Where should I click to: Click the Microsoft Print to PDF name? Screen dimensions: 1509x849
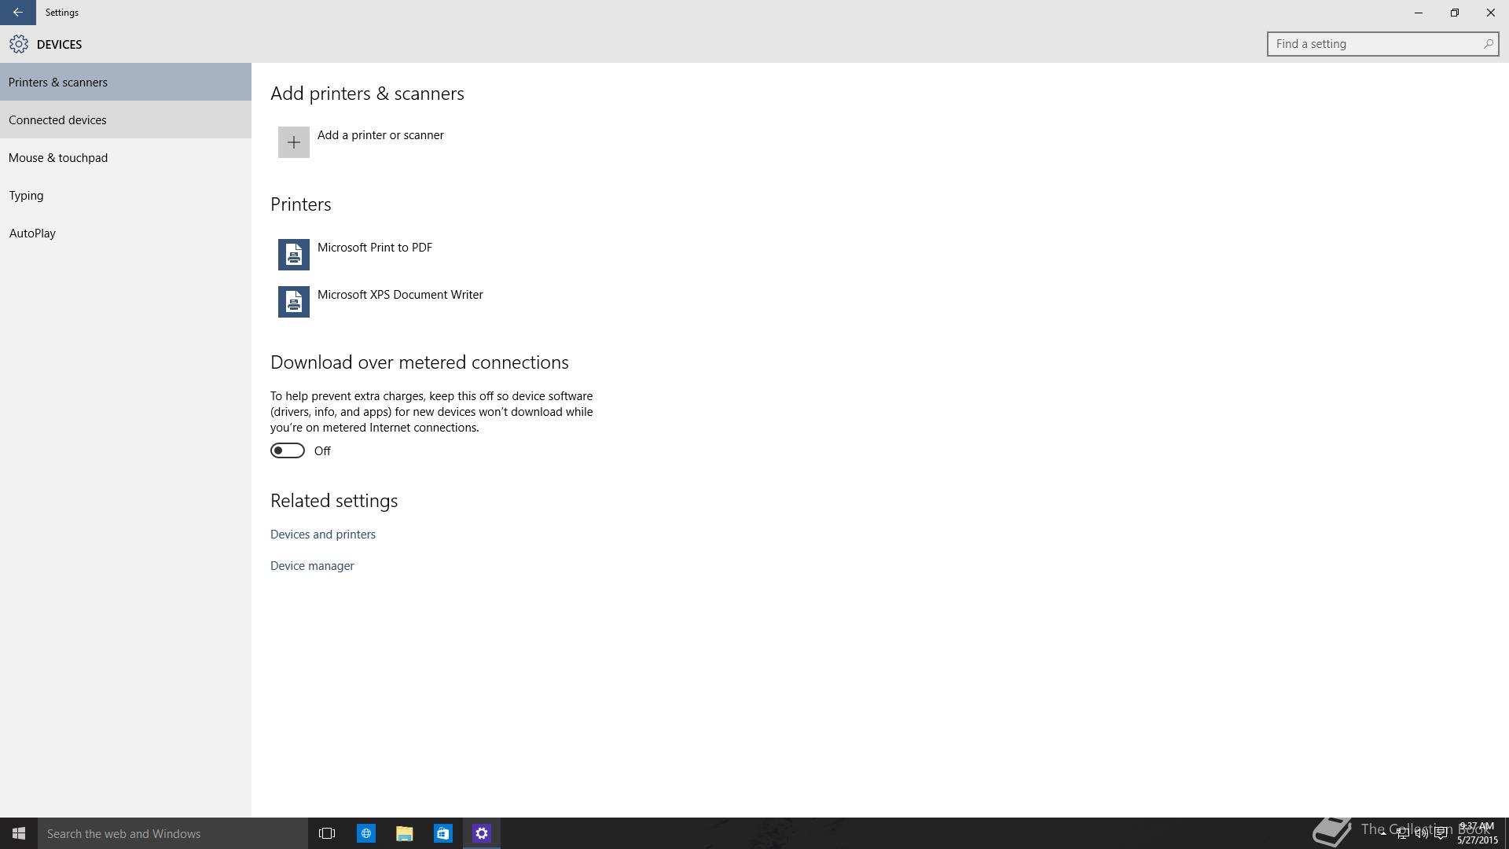coord(375,248)
